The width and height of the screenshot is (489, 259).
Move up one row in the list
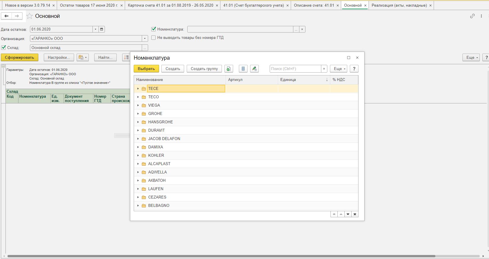click(x=341, y=214)
